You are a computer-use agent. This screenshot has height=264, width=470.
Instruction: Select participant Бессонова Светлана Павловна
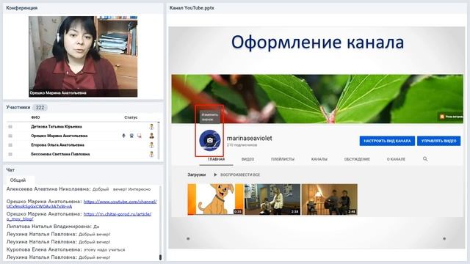pyautogui.click(x=60, y=154)
